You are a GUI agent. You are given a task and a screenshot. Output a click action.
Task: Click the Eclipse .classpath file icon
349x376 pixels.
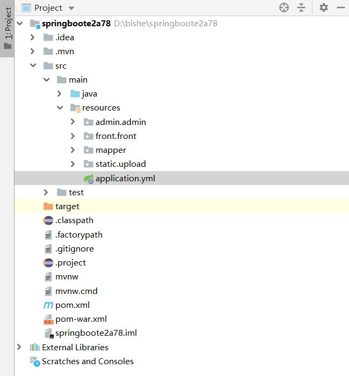pyautogui.click(x=48, y=220)
